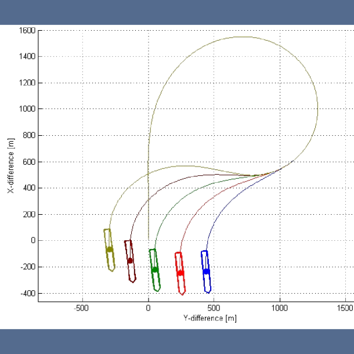Click the 1500 tick on horizontal axis
Screen dimensions: 354x354
(345, 307)
